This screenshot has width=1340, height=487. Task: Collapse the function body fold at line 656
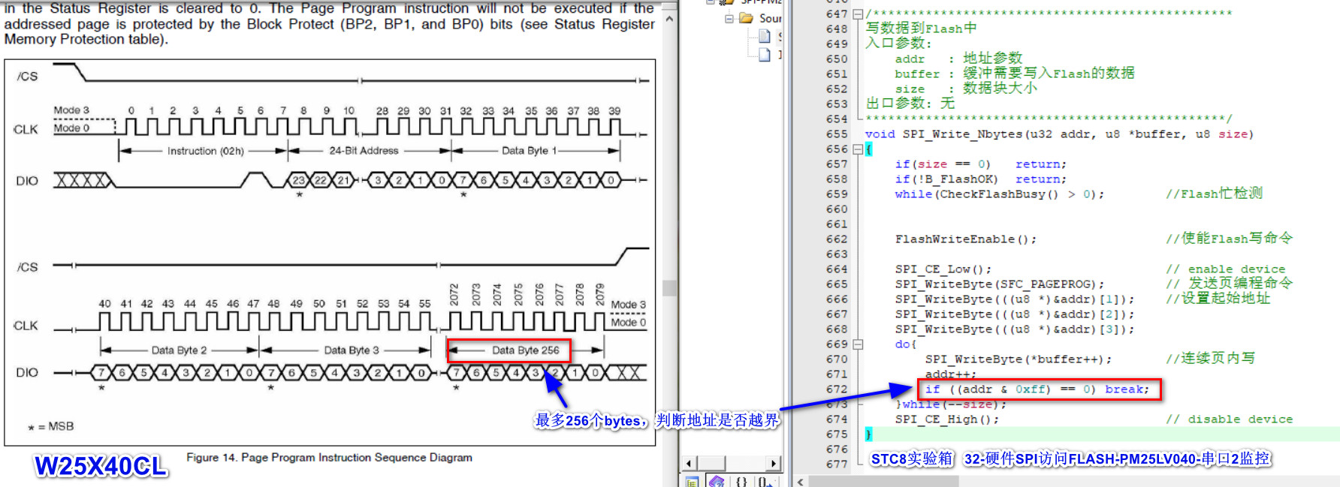coord(858,149)
